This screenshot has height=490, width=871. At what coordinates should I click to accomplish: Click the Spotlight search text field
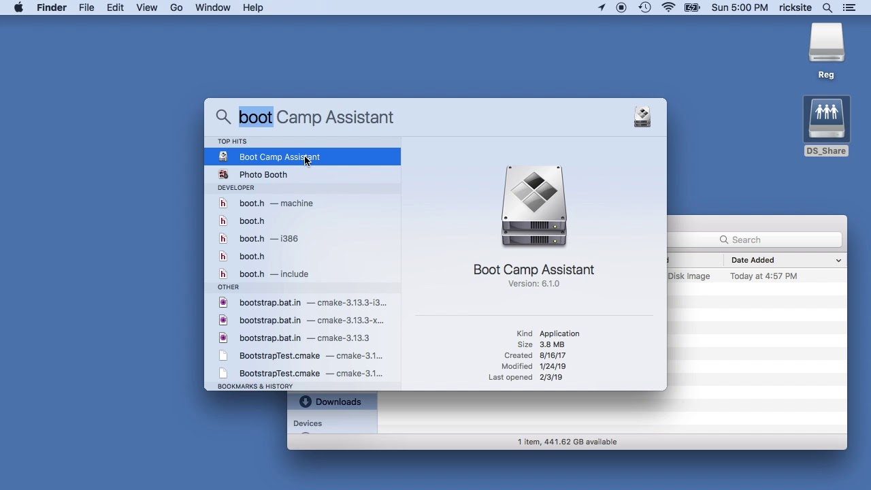point(432,117)
